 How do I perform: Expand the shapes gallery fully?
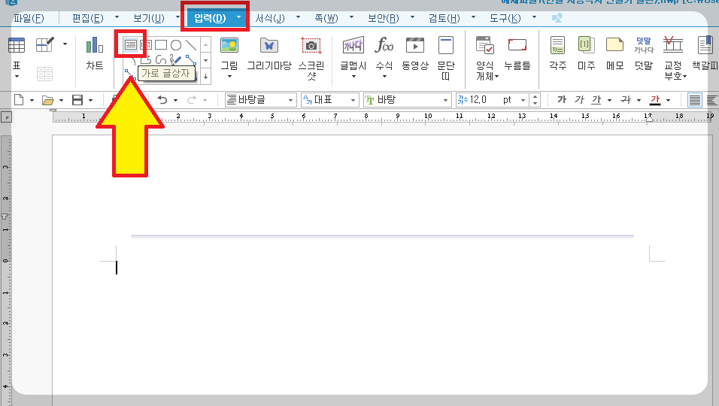coord(205,77)
